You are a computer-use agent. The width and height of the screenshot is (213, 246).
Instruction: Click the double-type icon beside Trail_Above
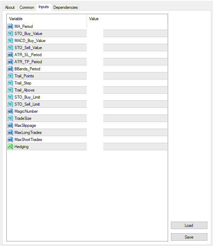coord(10,90)
